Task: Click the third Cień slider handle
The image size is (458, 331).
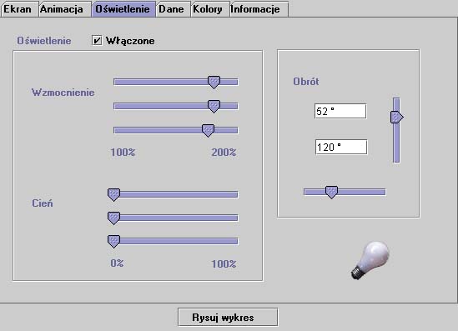Action: pos(113,242)
